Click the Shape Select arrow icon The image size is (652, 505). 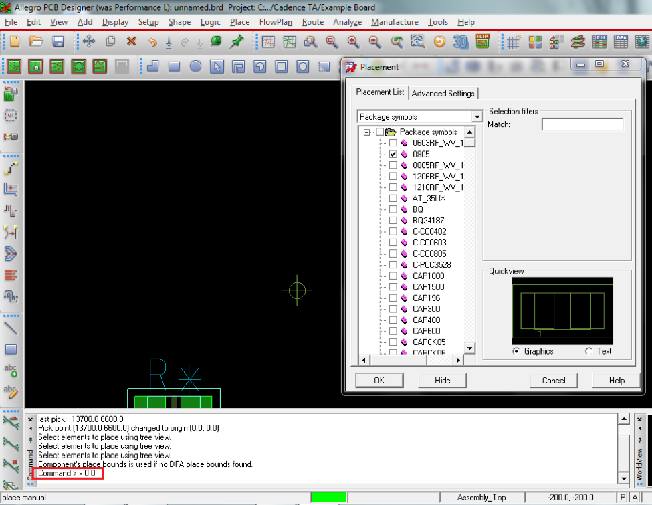(x=217, y=66)
